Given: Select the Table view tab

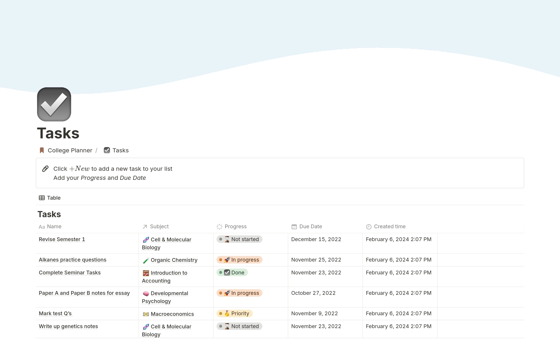Looking at the screenshot, I should [x=49, y=198].
